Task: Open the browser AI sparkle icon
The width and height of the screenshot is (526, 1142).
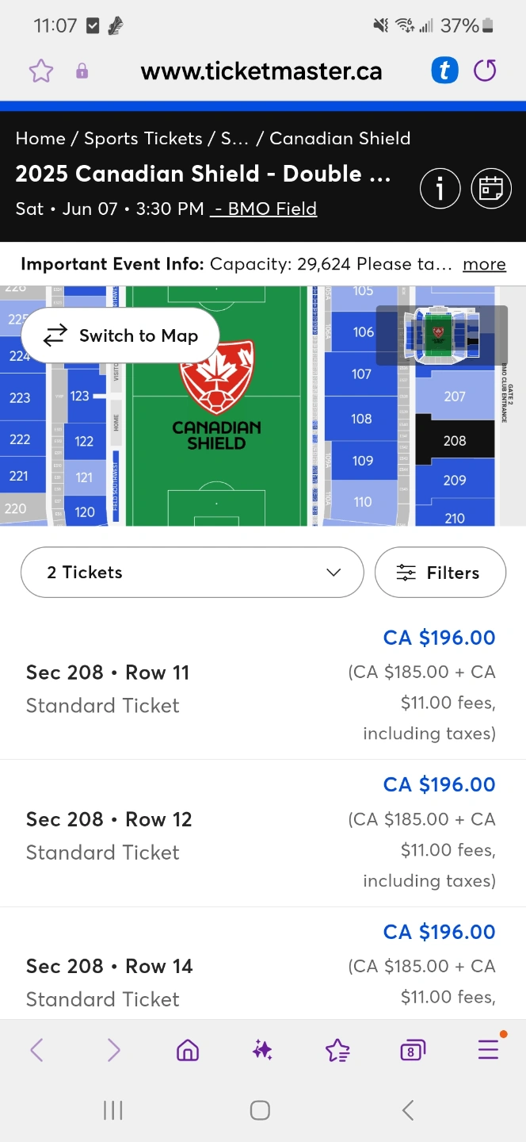Action: click(x=262, y=1051)
